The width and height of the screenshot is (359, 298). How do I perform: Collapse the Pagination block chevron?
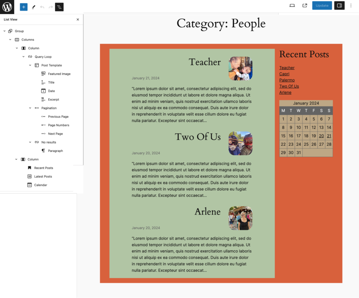coord(30,108)
